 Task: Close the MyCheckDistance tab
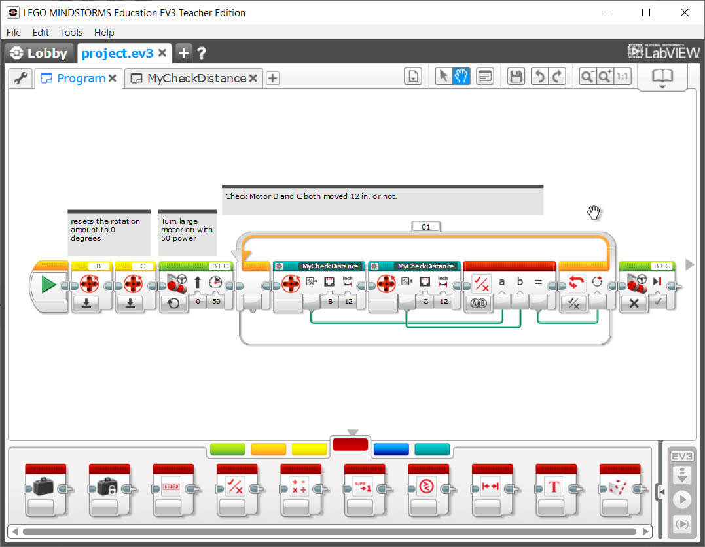point(253,79)
